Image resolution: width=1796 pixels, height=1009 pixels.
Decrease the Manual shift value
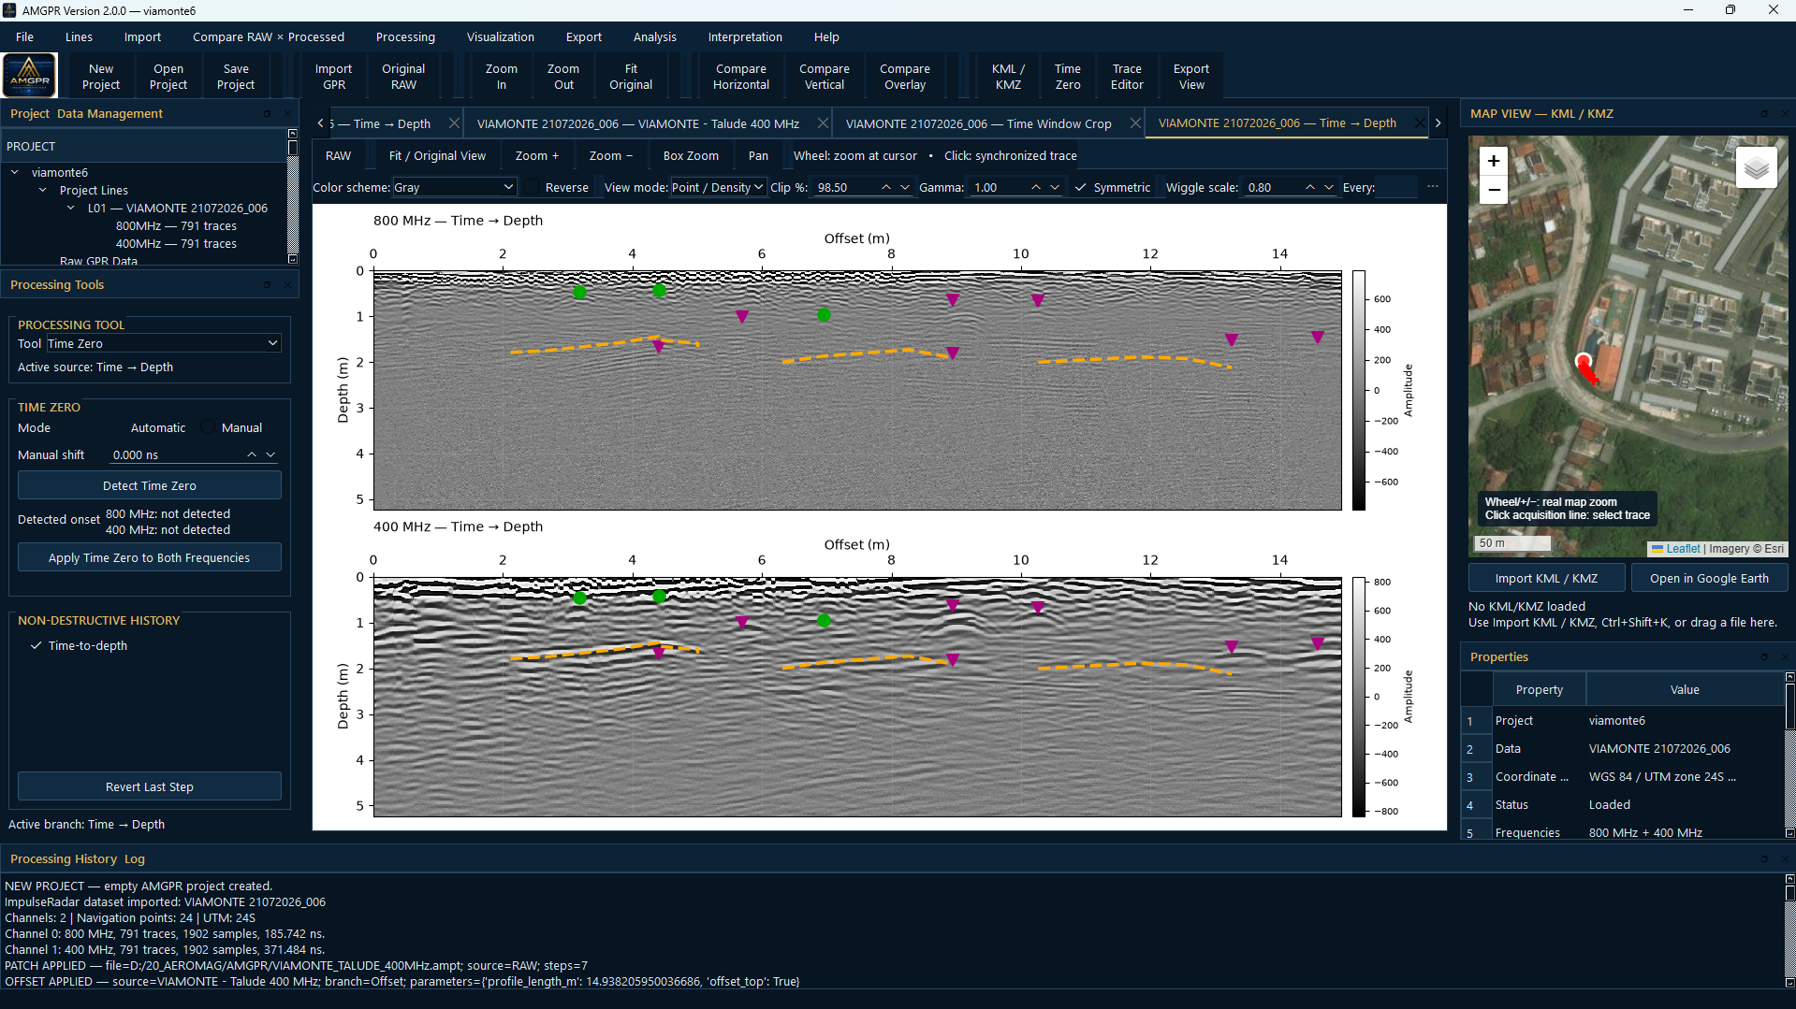click(x=270, y=454)
